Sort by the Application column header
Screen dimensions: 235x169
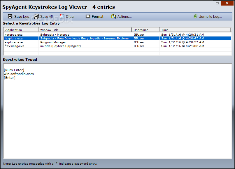point(21,30)
